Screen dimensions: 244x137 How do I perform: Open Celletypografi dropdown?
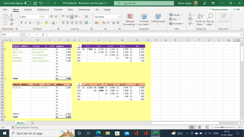point(158,20)
